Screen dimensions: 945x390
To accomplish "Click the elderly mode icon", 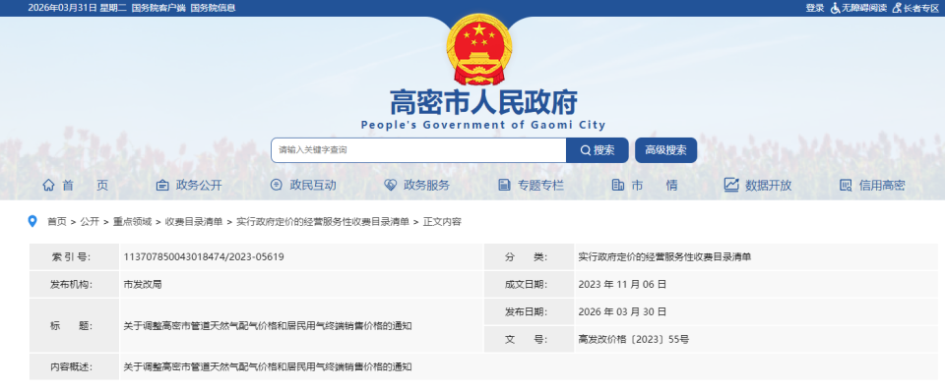I will pyautogui.click(x=897, y=8).
